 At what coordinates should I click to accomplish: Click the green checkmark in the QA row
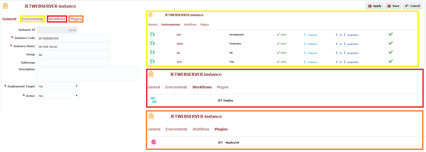click(x=391, y=52)
